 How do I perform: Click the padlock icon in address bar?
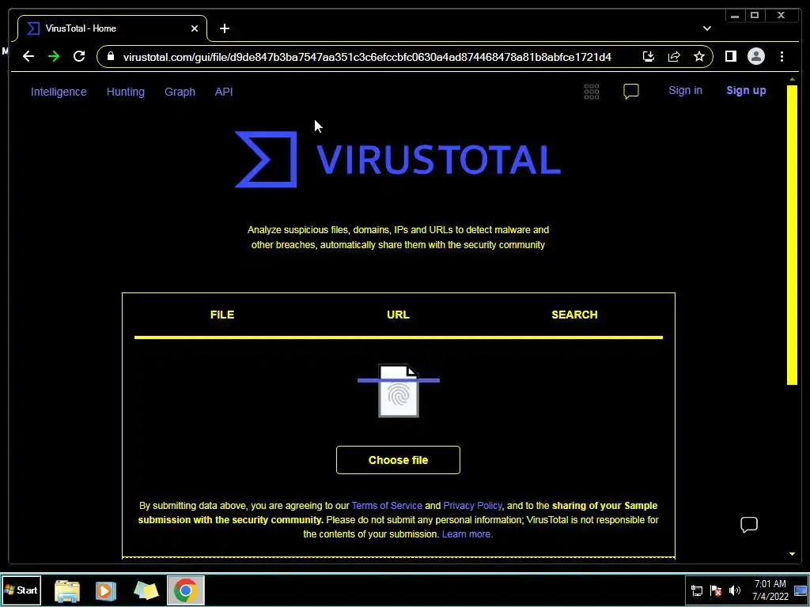110,56
